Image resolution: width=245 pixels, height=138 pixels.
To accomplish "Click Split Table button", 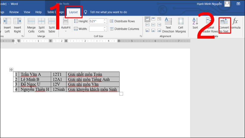I will (x=51, y=25).
